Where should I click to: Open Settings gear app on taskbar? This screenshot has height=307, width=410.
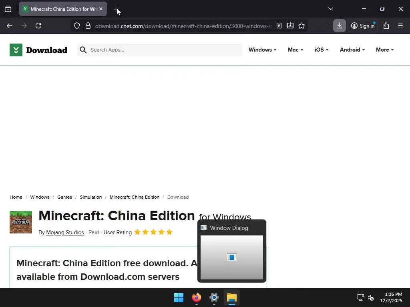tap(214, 297)
